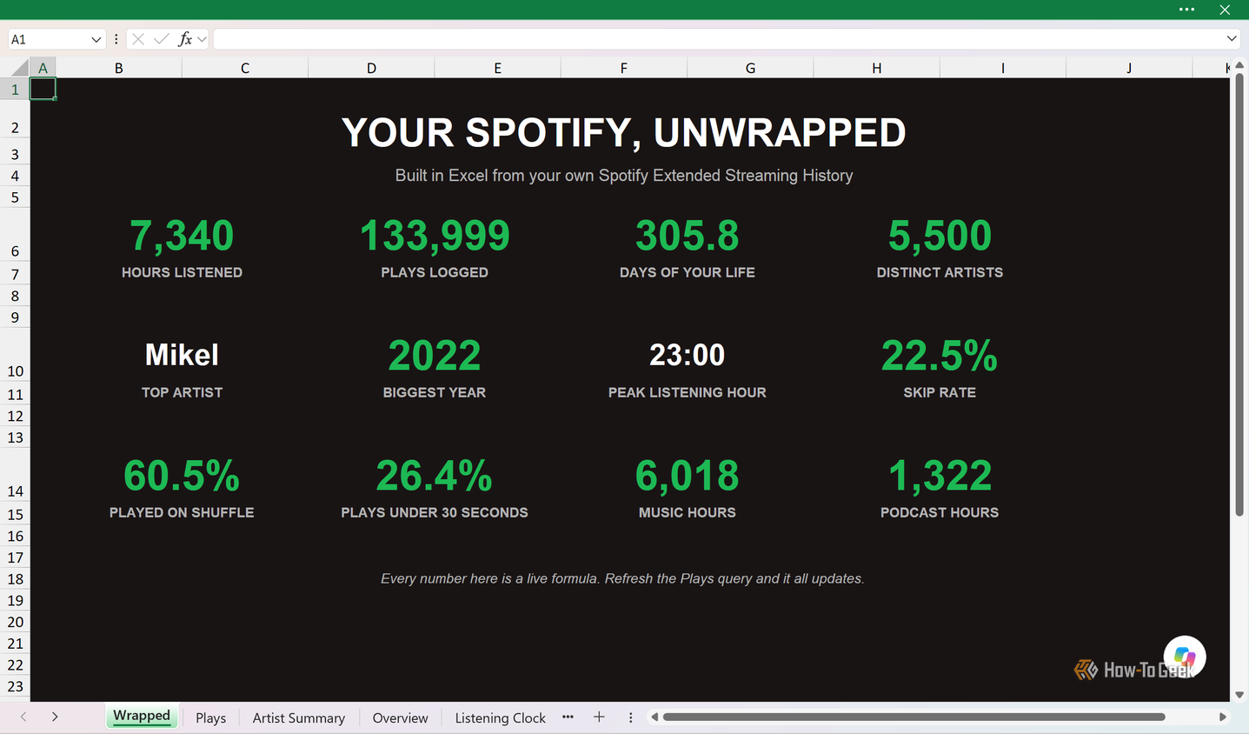Click inside the formula bar input

[x=719, y=39]
